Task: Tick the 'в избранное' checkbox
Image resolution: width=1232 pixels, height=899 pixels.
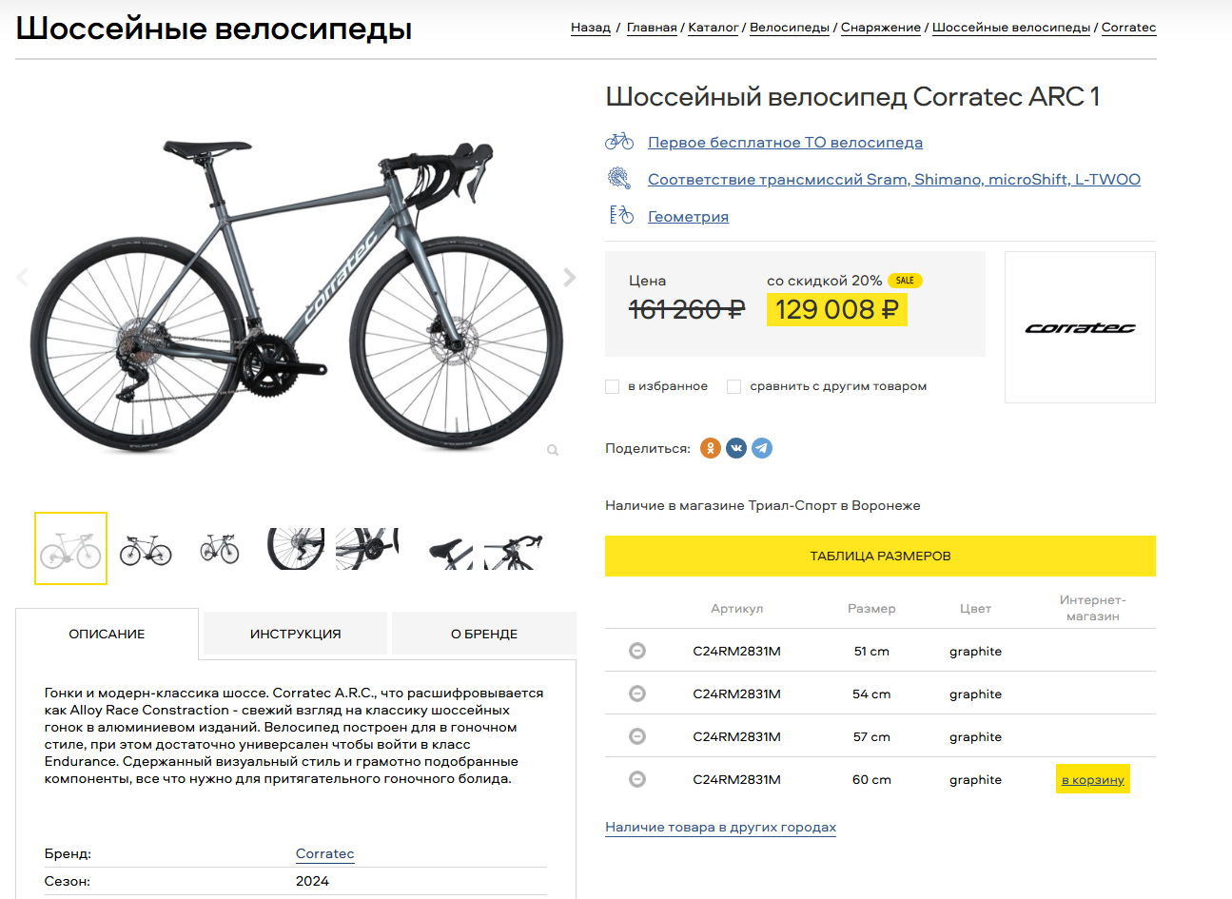Action: click(613, 386)
